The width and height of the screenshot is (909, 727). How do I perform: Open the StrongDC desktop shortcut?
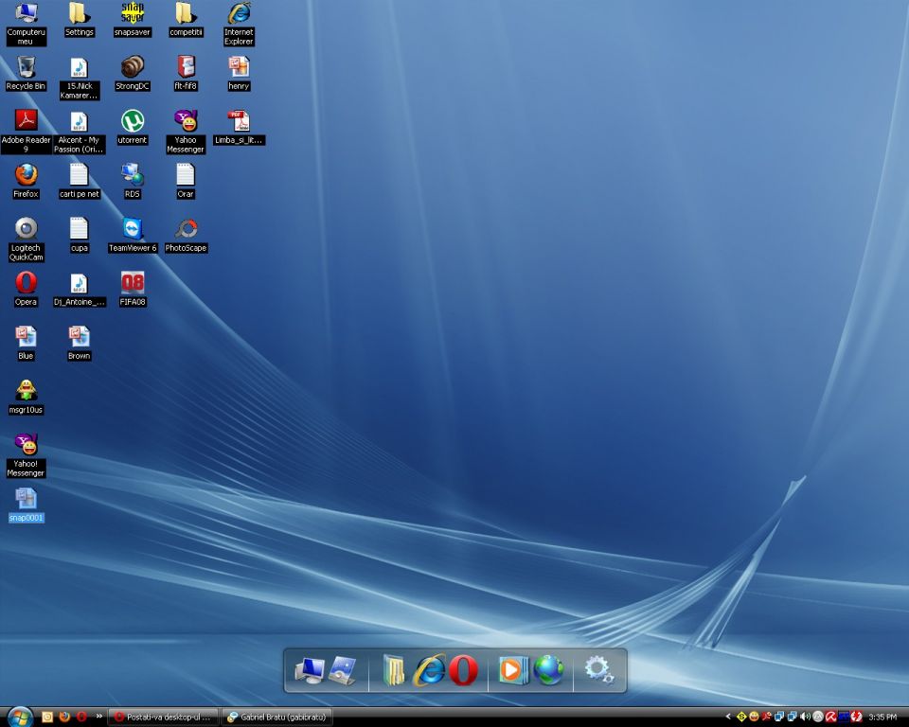pyautogui.click(x=133, y=67)
